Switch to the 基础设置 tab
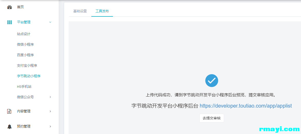Viewport: 301px width, 134px height. (80, 11)
